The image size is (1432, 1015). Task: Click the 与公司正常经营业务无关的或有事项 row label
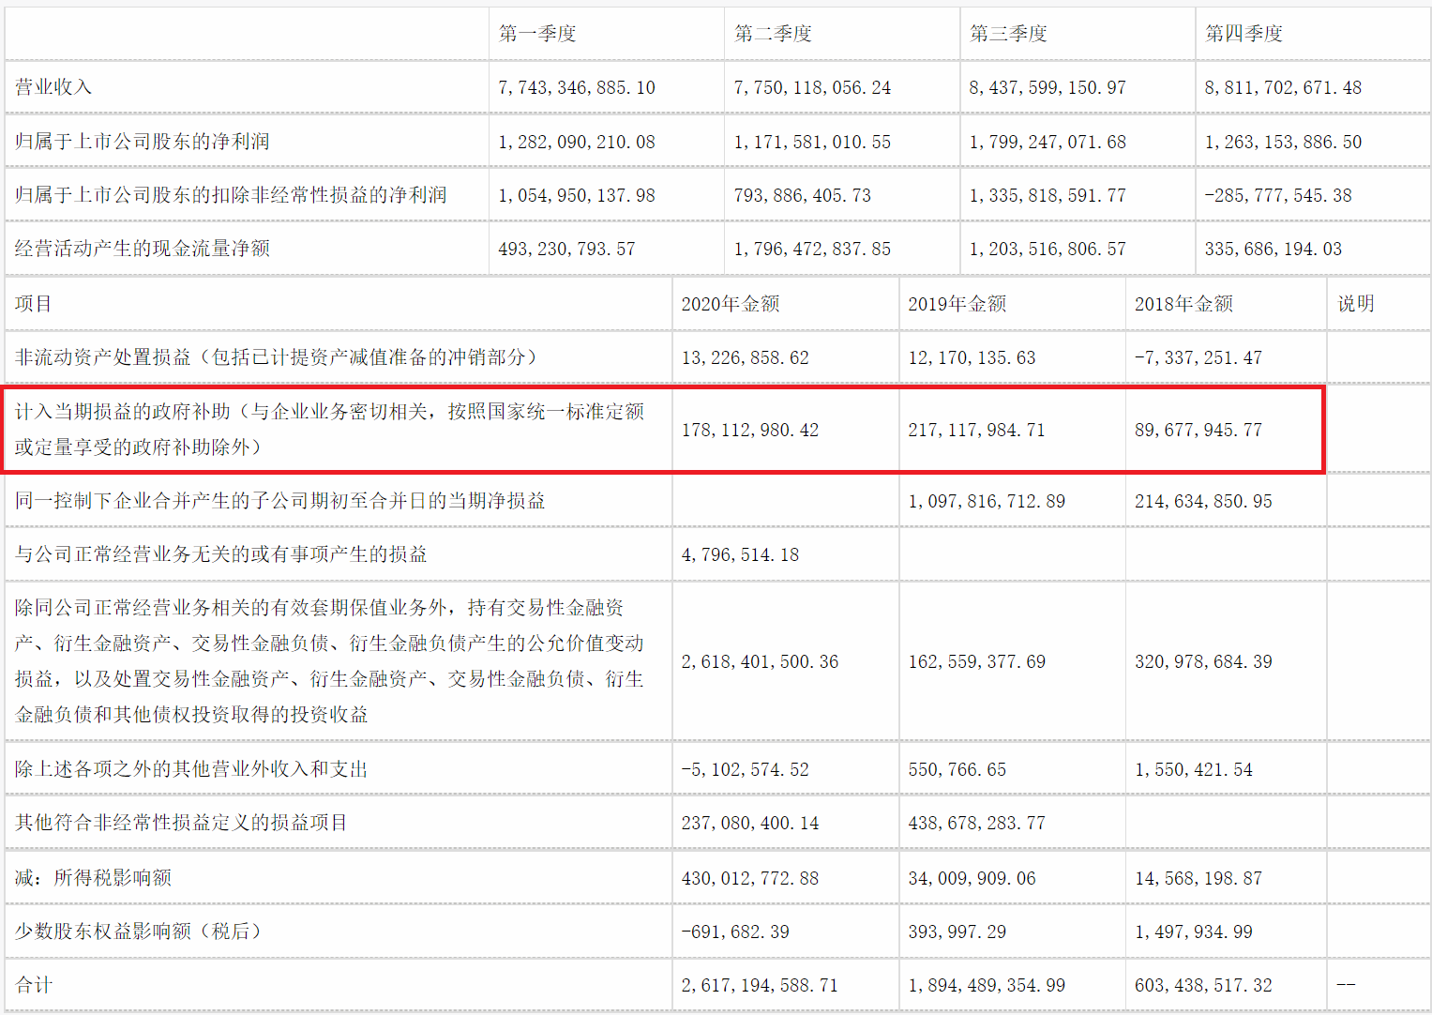click(221, 554)
